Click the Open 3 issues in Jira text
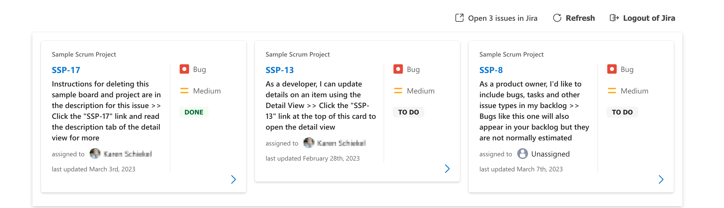This screenshot has width=724, height=208. pos(503,18)
